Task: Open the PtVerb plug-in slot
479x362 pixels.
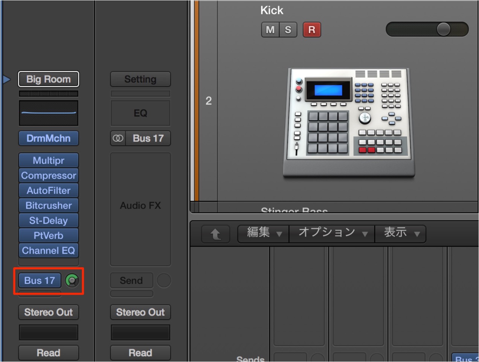Action: click(49, 236)
